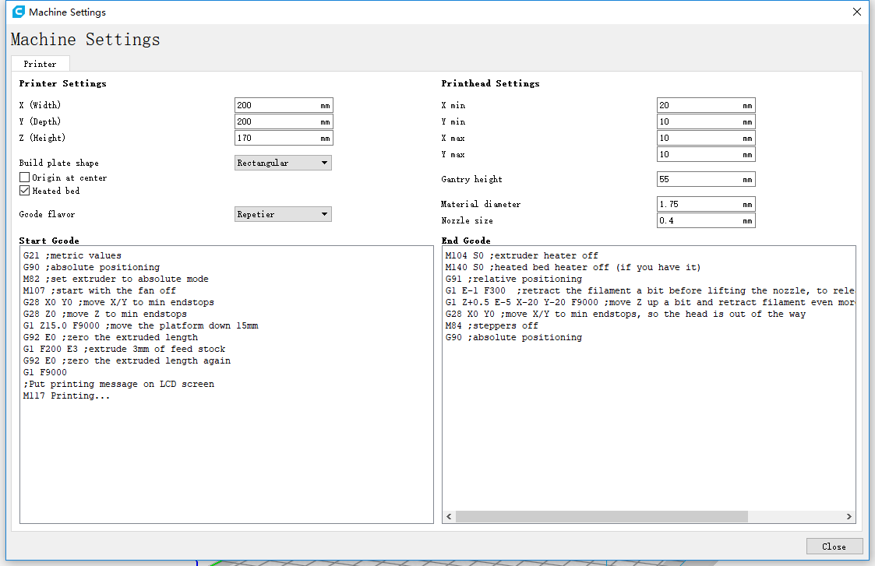Click the Y max printhead field
Screen dimensions: 875x566
pyautogui.click(x=699, y=154)
